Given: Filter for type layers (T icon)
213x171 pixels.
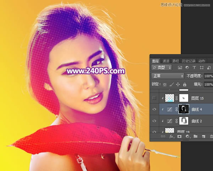Looking at the screenshot, I should point(194,67).
